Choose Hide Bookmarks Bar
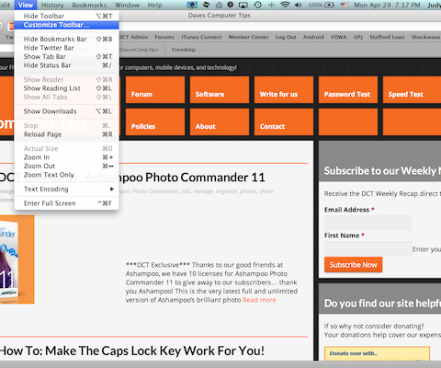The width and height of the screenshot is (441, 368). coord(66,39)
